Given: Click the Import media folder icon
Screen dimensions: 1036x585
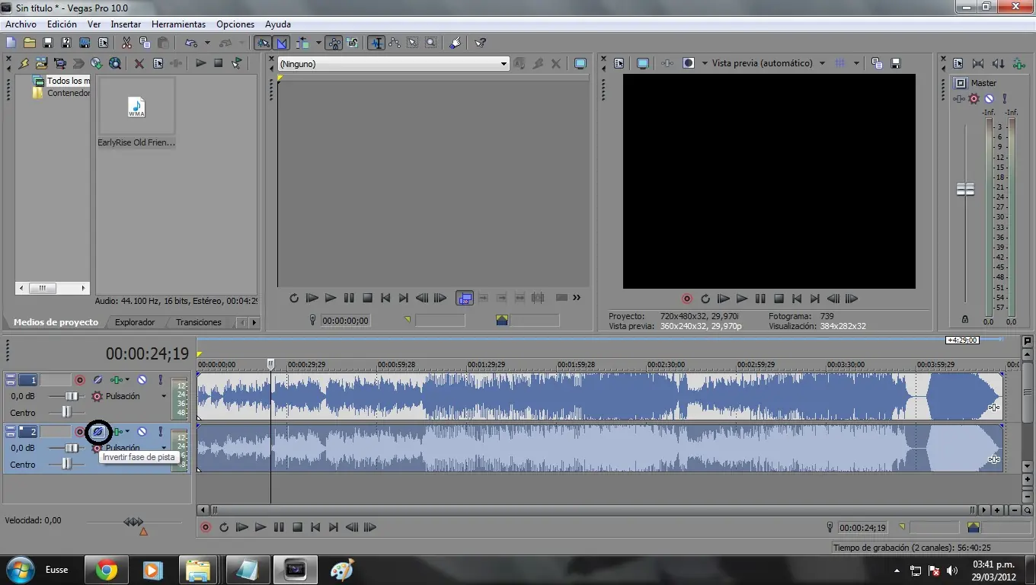Looking at the screenshot, I should pos(42,63).
